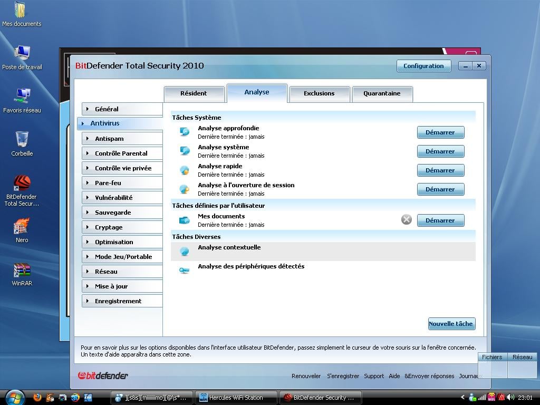Show hidden tray icons arrow

pos(462,397)
